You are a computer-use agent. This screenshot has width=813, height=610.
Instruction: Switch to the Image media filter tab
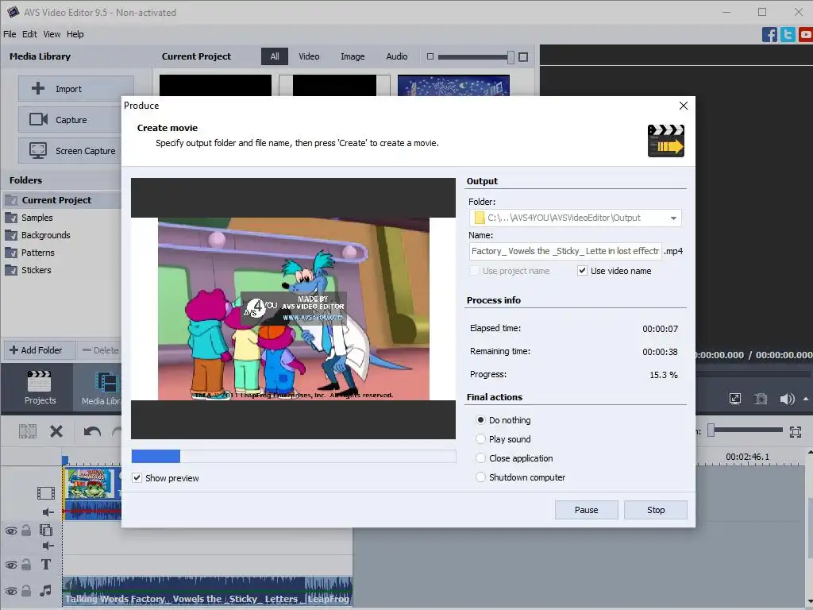click(x=352, y=56)
